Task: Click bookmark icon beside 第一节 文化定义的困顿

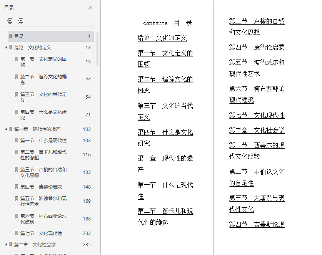Action: coord(17,59)
